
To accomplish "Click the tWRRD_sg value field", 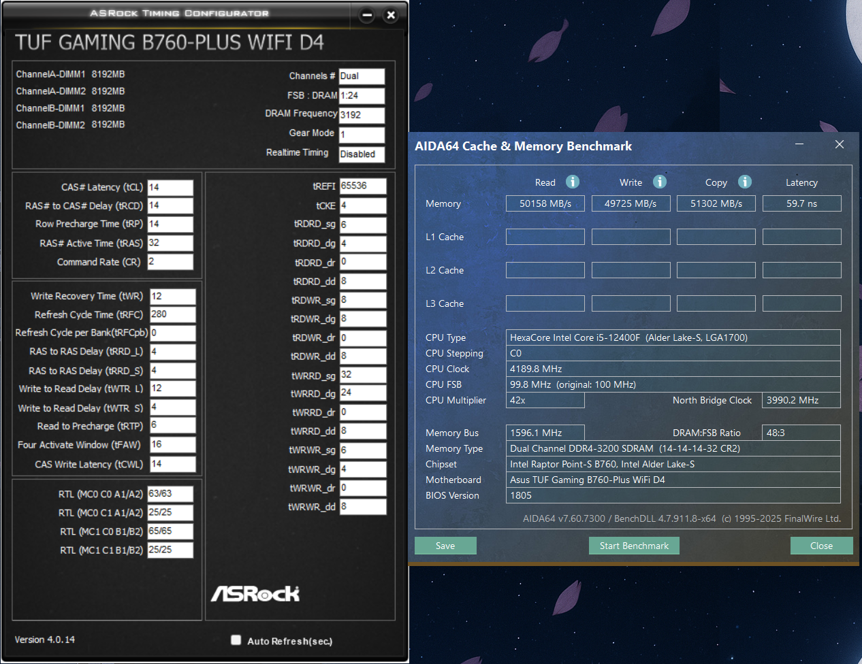I will pyautogui.click(x=364, y=375).
